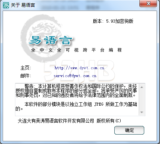Click the 易语言 title bar app icon

6,5
